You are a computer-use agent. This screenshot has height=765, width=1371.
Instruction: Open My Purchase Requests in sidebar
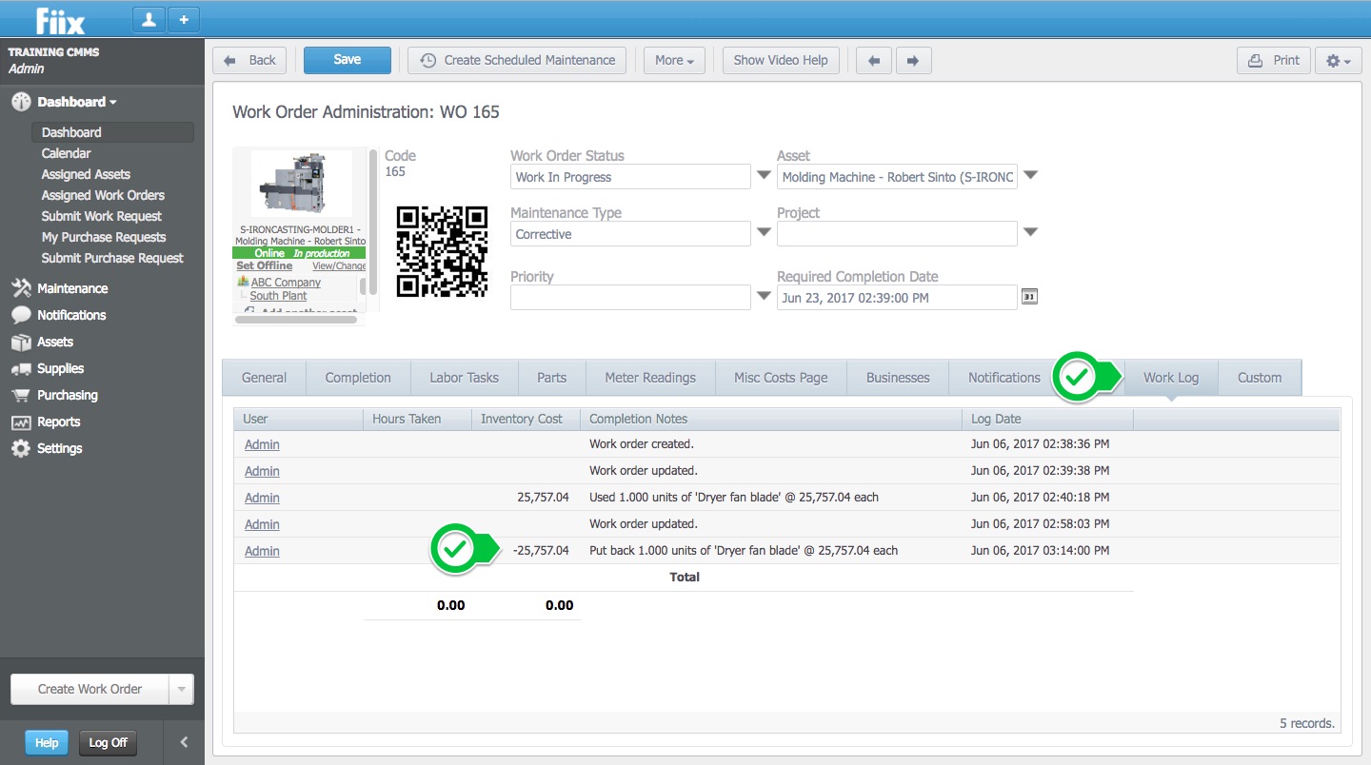[104, 237]
